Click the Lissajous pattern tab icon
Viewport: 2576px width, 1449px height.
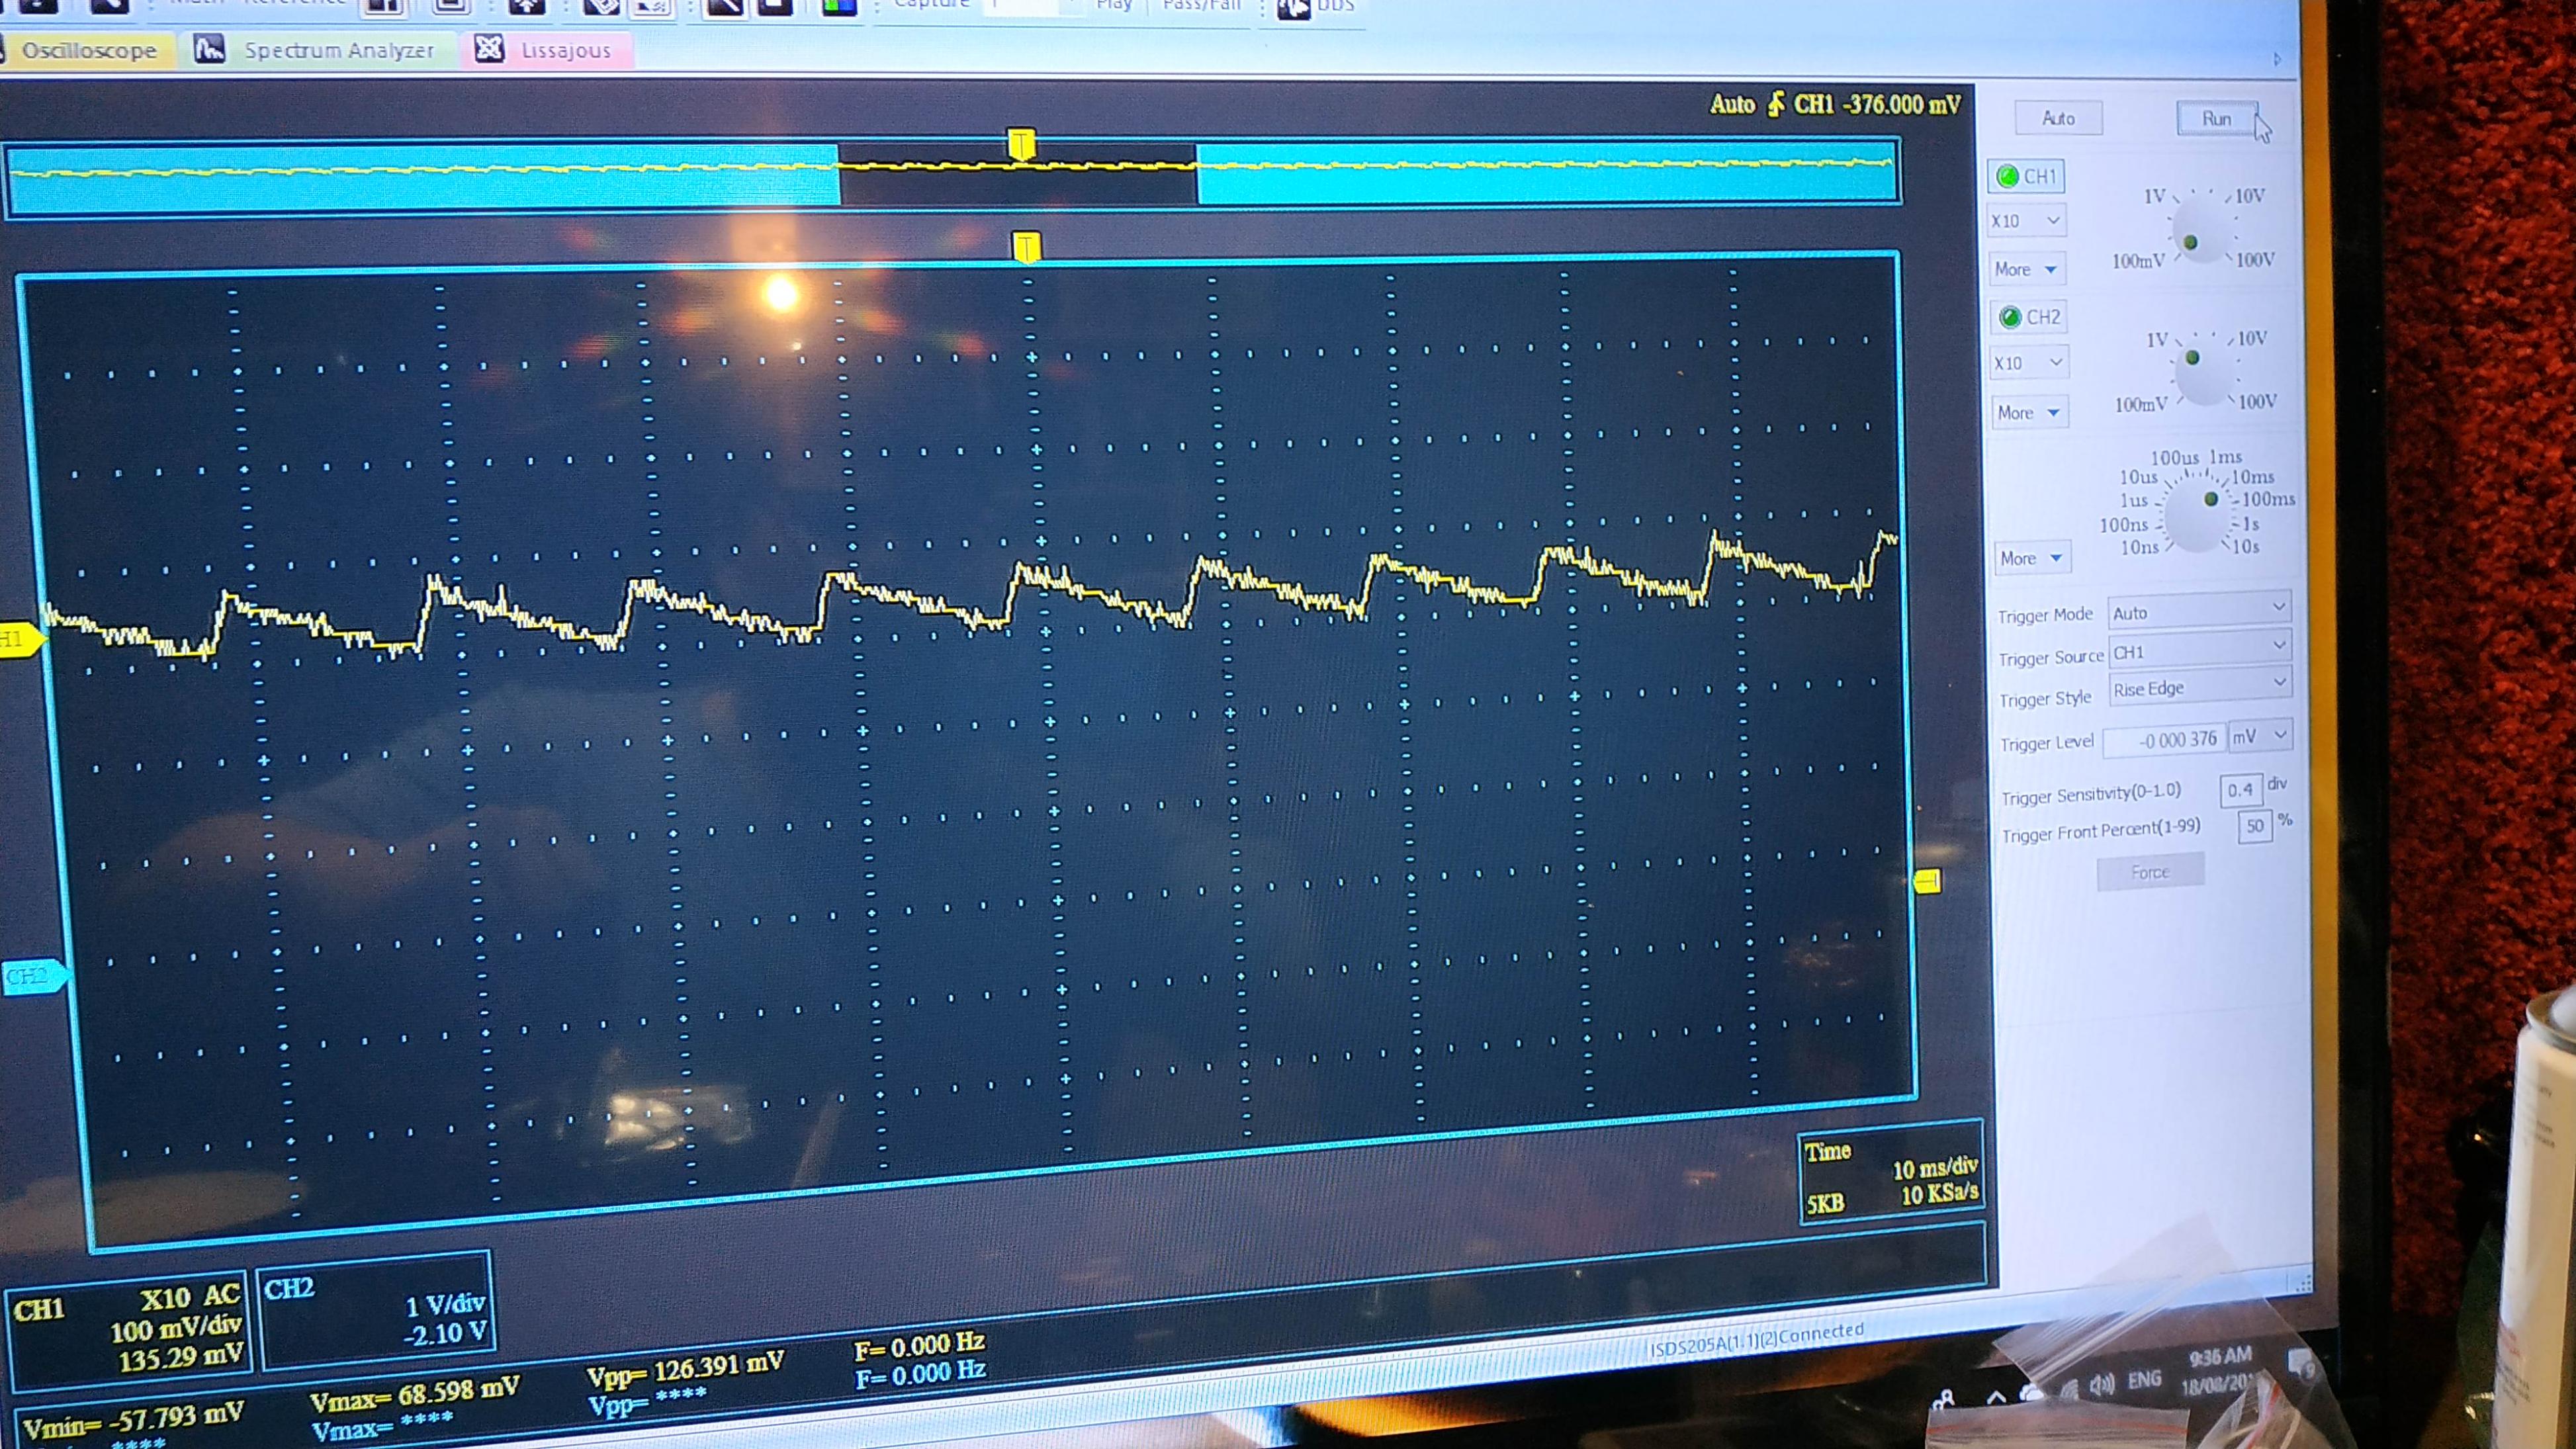coord(489,48)
